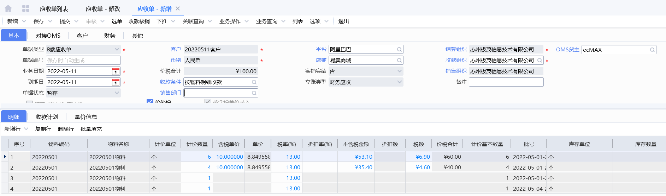Switch to the 量价信息 tab

(86, 117)
